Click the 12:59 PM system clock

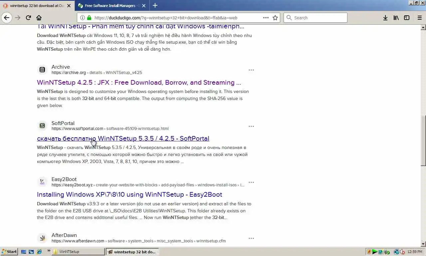(x=415, y=252)
